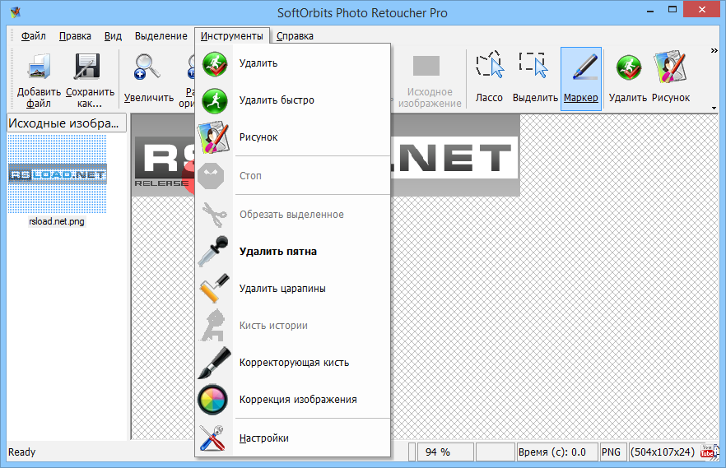Maximize the Photo Retoucher window
This screenshot has height=468, width=726.
click(x=672, y=10)
